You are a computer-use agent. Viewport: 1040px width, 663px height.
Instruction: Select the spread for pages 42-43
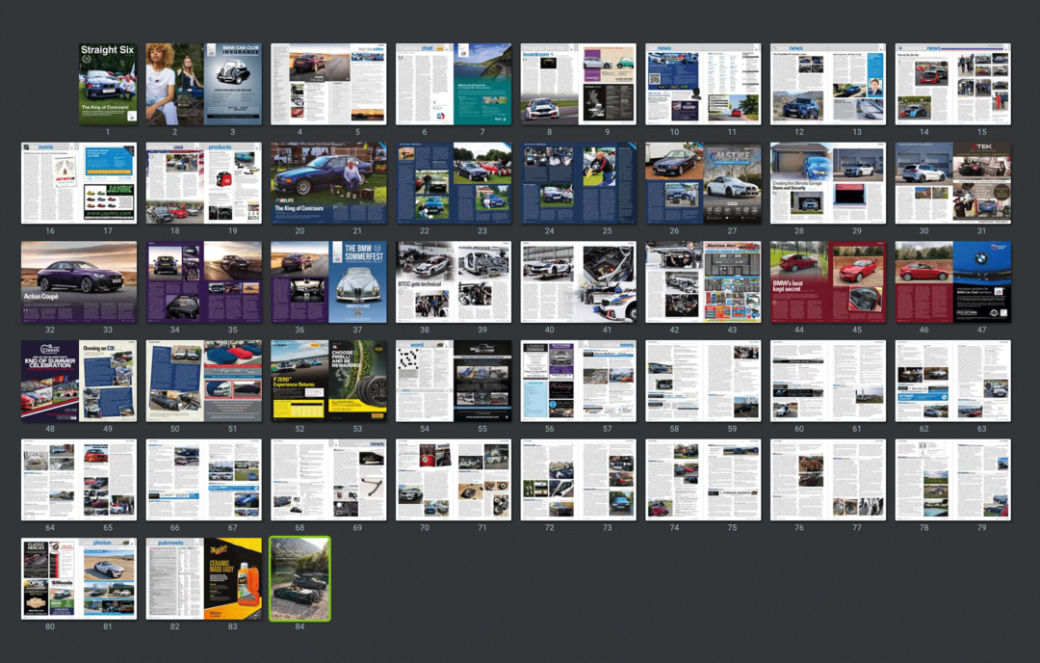click(x=703, y=282)
